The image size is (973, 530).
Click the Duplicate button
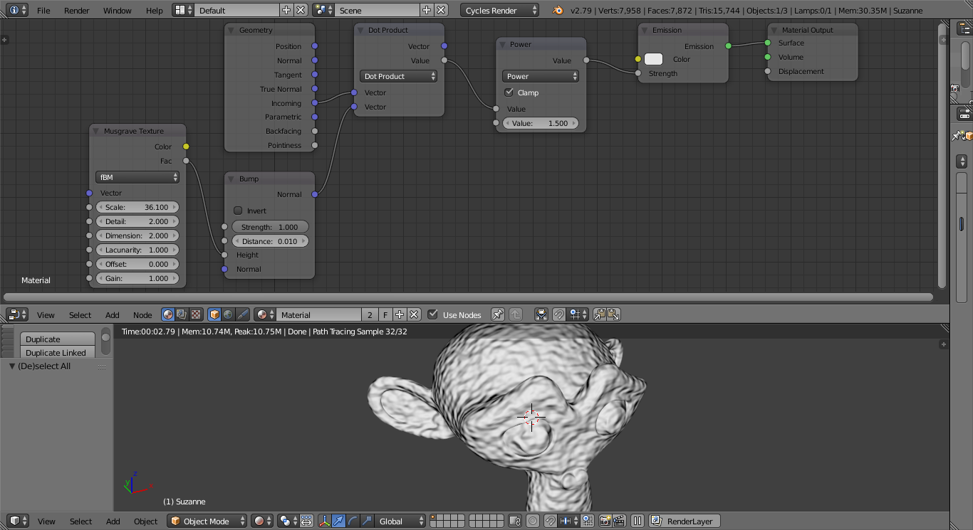pyautogui.click(x=58, y=339)
